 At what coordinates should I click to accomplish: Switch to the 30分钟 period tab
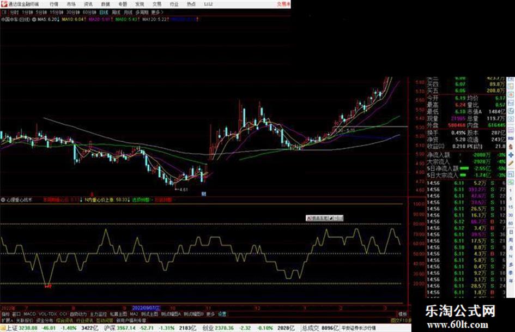click(72, 12)
